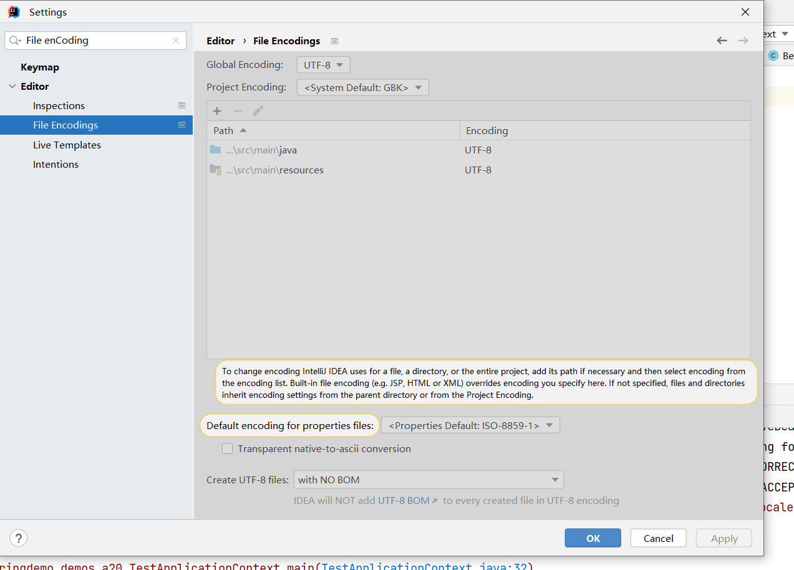This screenshot has height=570, width=794.
Task: Clear the search field with the X icon
Action: click(175, 40)
